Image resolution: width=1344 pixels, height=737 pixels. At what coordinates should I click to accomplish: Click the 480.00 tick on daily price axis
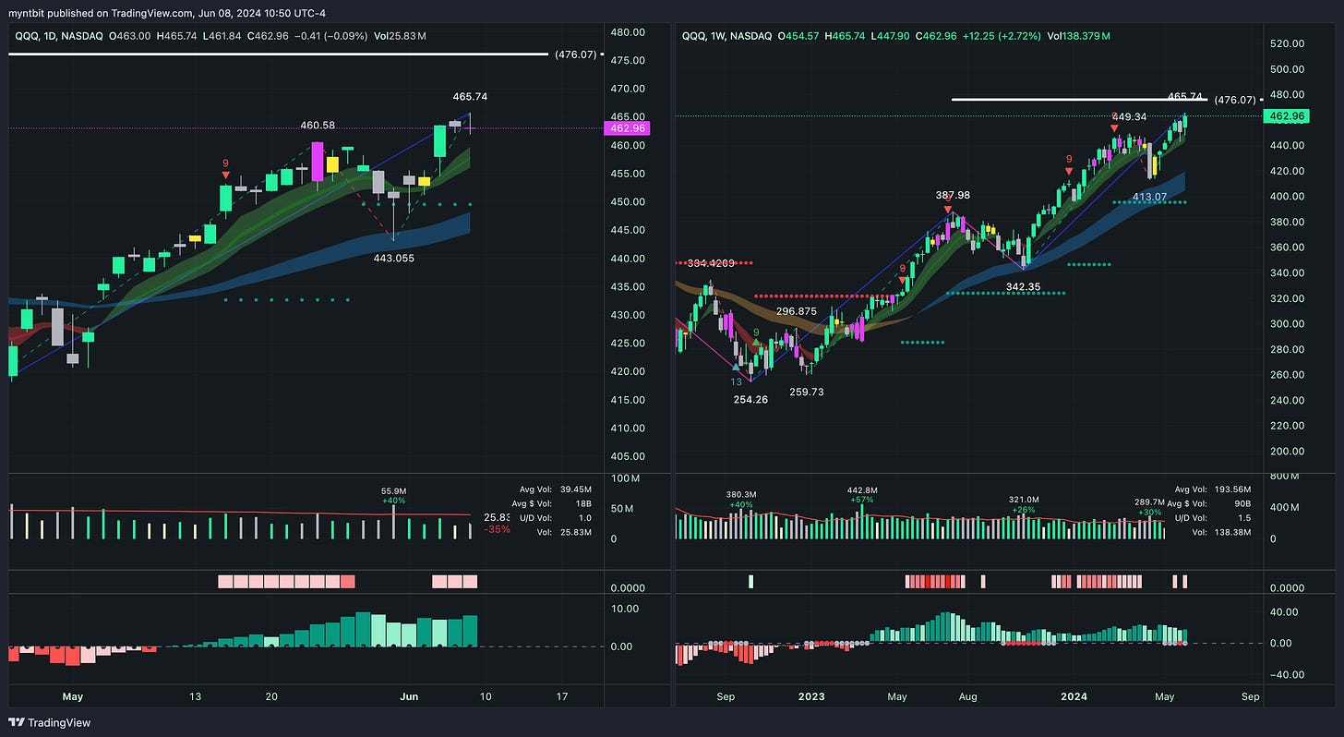(627, 32)
